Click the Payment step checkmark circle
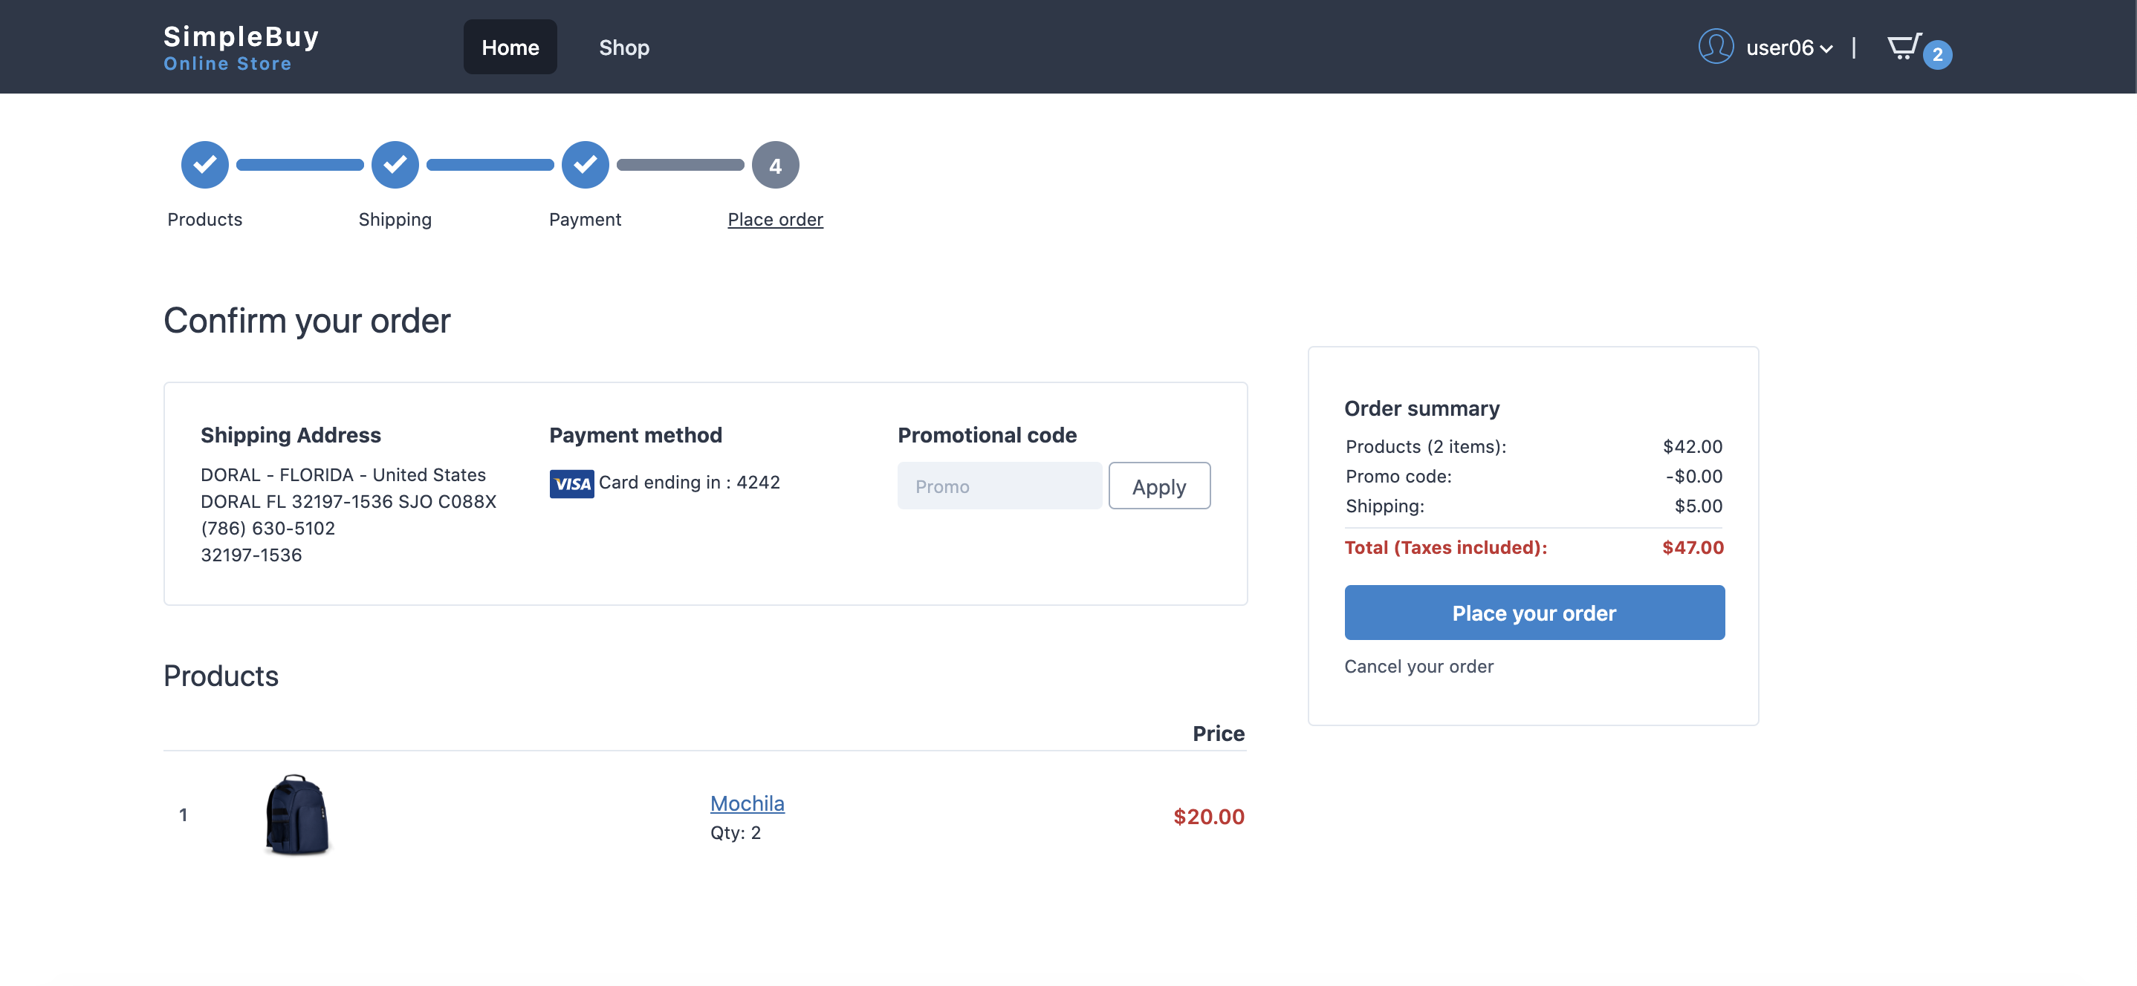 pos(585,165)
